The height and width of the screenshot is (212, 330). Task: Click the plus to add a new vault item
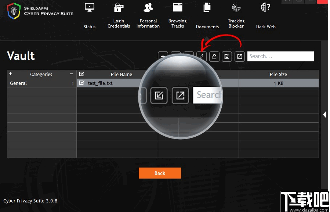163,56
